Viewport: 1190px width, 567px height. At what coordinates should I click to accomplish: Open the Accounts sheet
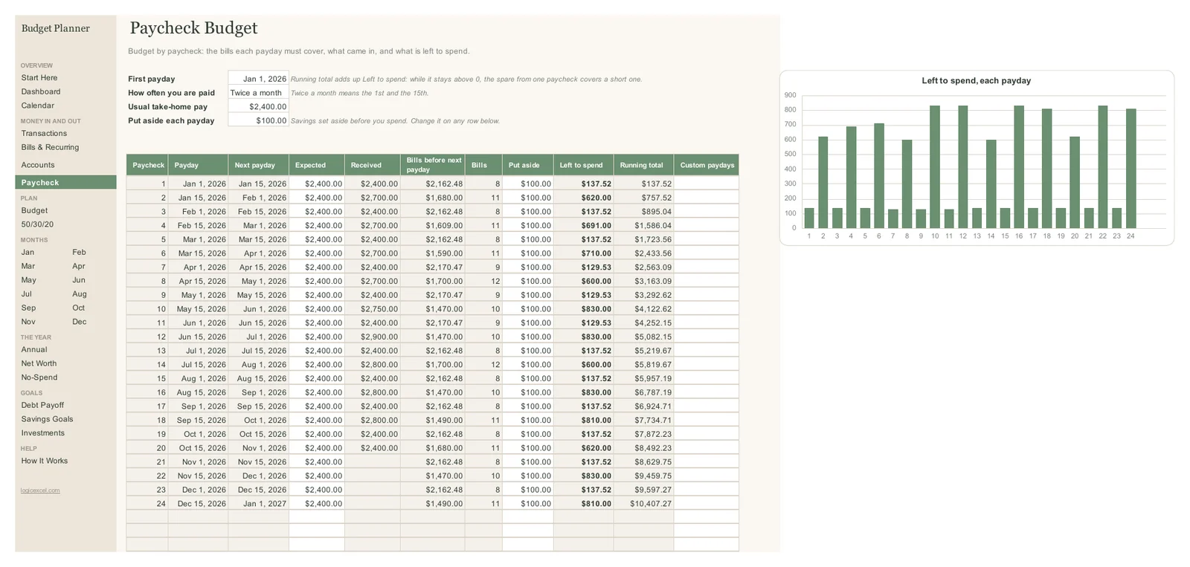click(38, 165)
